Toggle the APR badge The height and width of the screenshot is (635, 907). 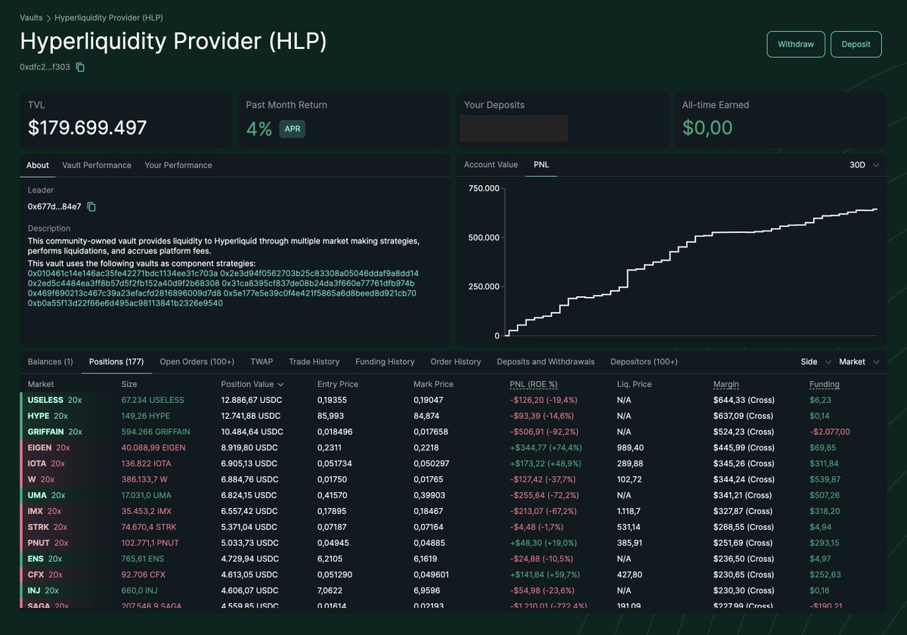tap(293, 129)
